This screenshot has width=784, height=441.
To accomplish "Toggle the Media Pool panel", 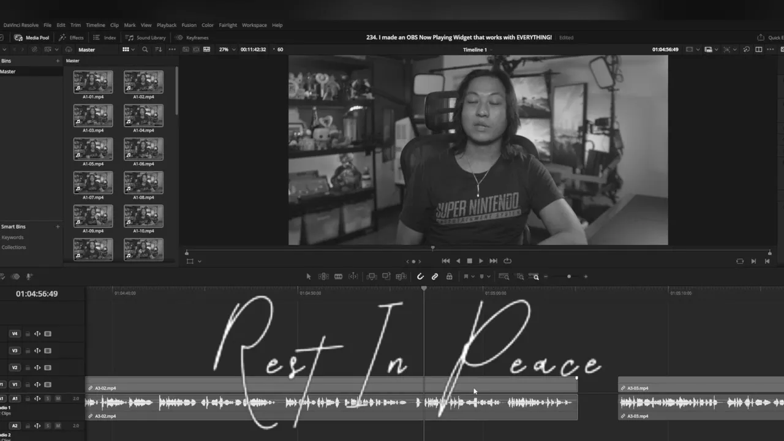I will tap(32, 37).
